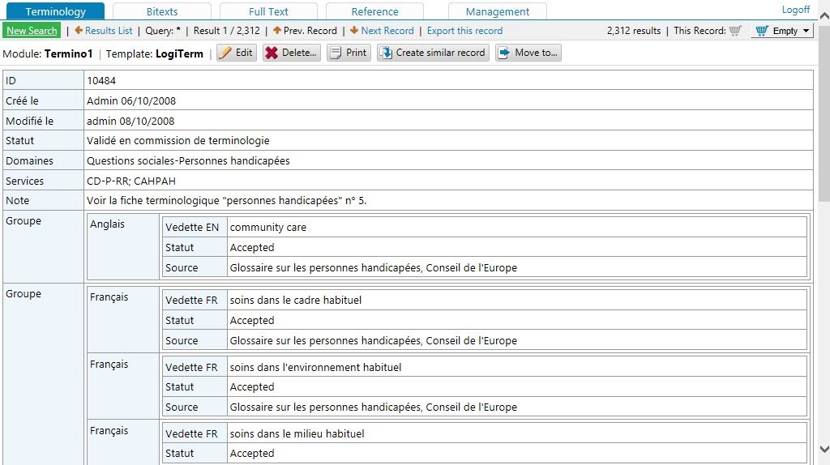
Task: Click Create similar record button
Action: tap(433, 53)
